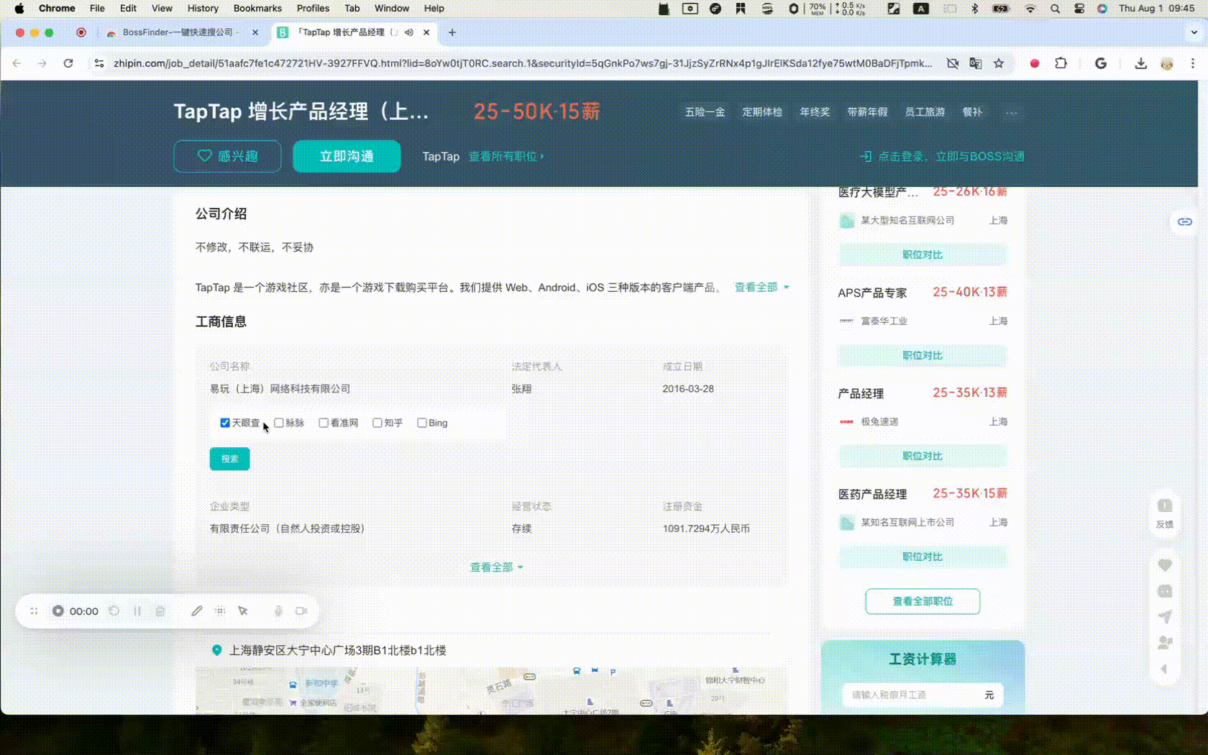Grab the recorder bar drag handle dots
The image size is (1208, 755).
[34, 611]
